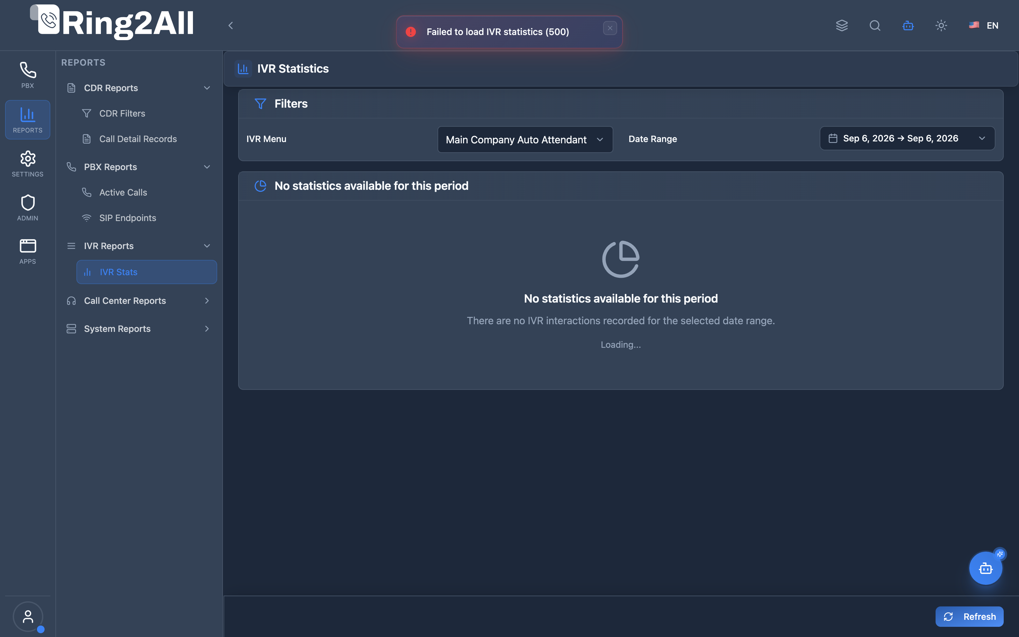Screen dimensions: 1019x637
Task: Click the robot assistant icon in header
Action: pos(908,26)
